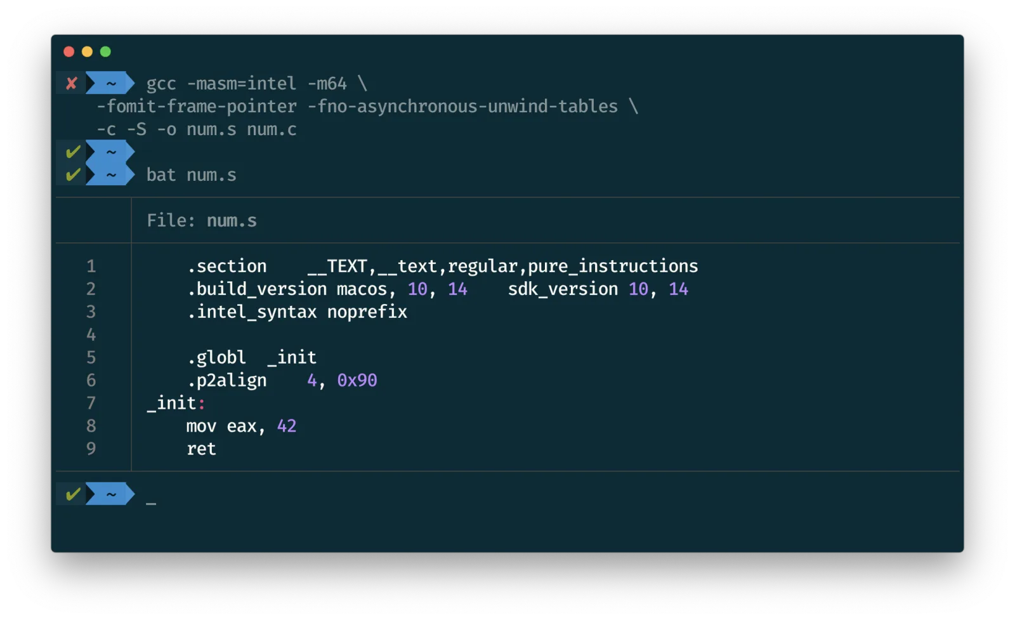Click the green zoom window button
This screenshot has height=620, width=1015.
tap(105, 51)
